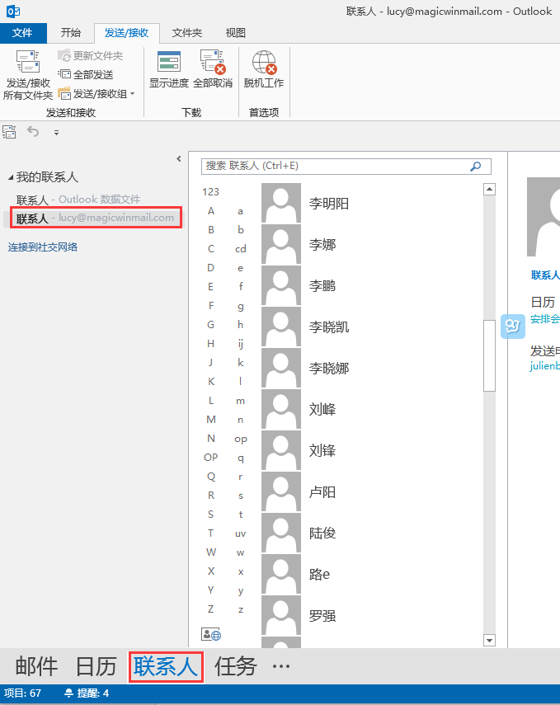Toggle Work Offline (脱机工作)
The height and width of the screenshot is (705, 560).
pyautogui.click(x=264, y=69)
